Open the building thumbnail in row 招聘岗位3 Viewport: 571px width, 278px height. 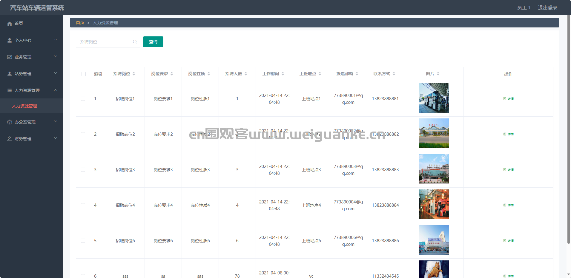point(434,169)
